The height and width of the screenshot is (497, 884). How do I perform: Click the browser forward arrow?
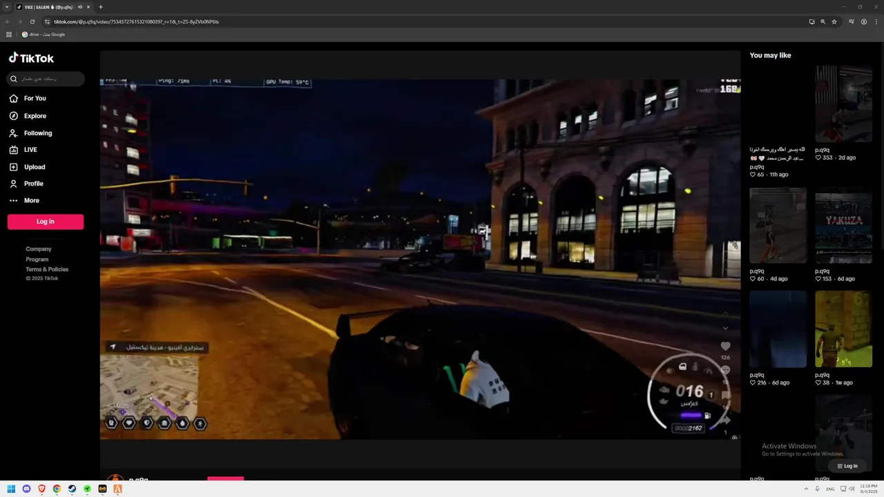pyautogui.click(x=19, y=21)
